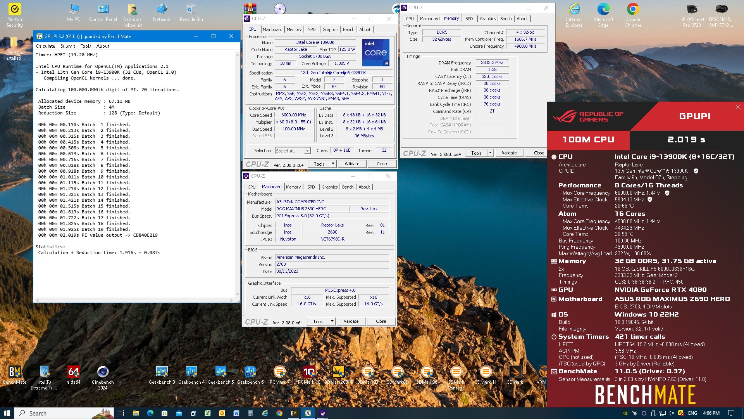The height and width of the screenshot is (419, 744).
Task: Click the BenchMate taskbar icon
Action: click(x=294, y=413)
